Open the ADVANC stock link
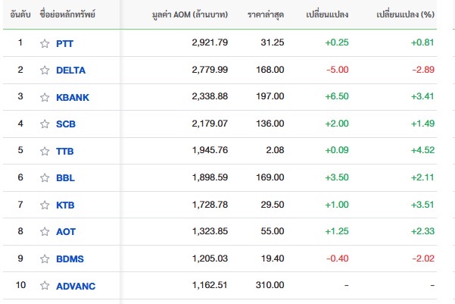 point(76,286)
